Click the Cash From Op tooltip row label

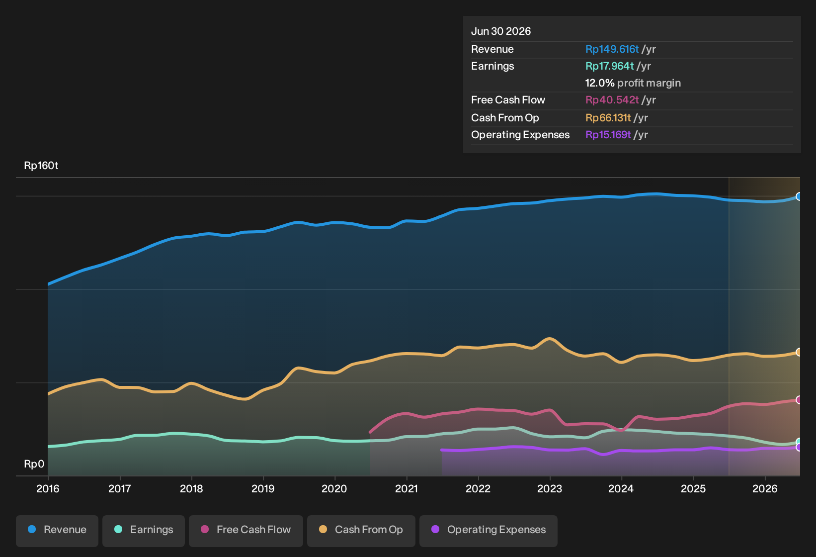[x=505, y=118]
